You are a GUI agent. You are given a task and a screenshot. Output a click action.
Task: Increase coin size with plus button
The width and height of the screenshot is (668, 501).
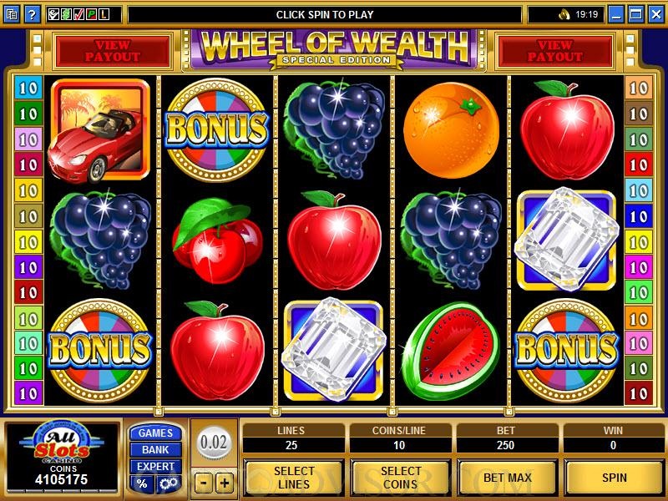225,483
